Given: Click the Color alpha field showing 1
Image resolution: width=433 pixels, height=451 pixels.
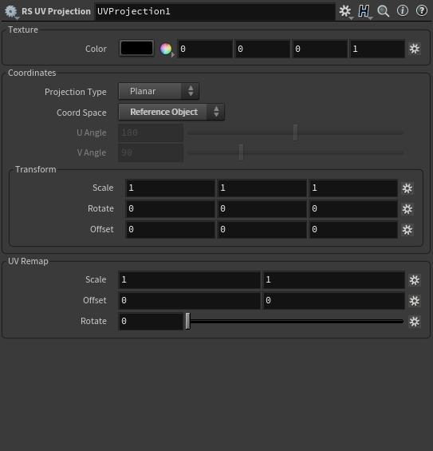Looking at the screenshot, I should pos(377,49).
